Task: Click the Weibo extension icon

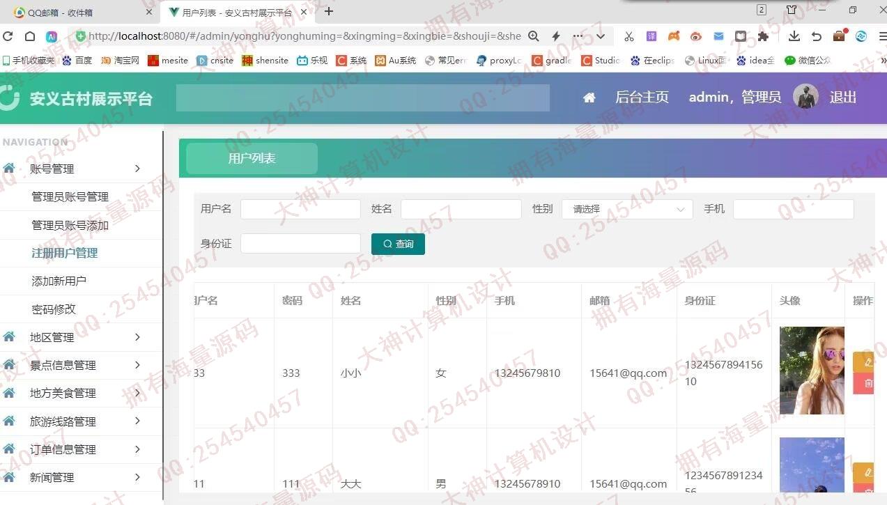Action: pyautogui.click(x=696, y=36)
